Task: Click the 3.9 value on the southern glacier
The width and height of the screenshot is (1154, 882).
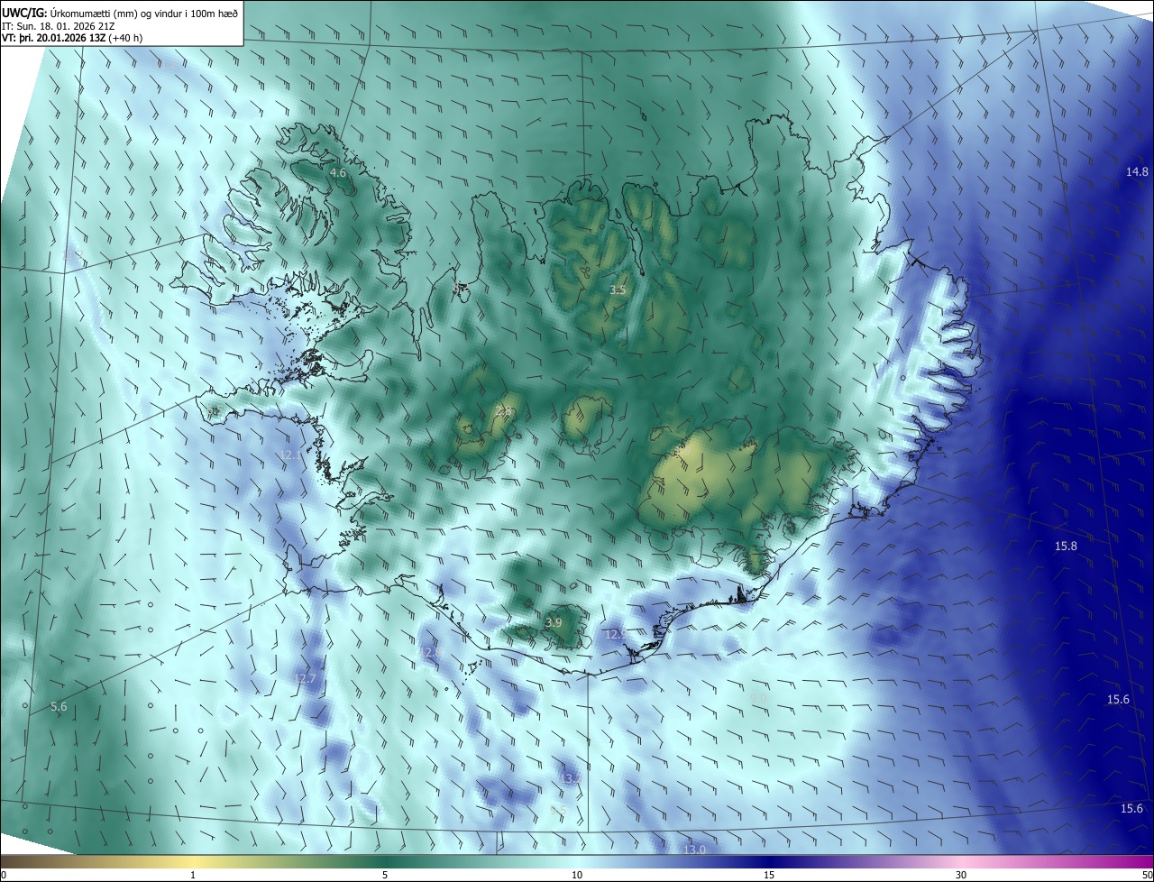Action: [554, 622]
